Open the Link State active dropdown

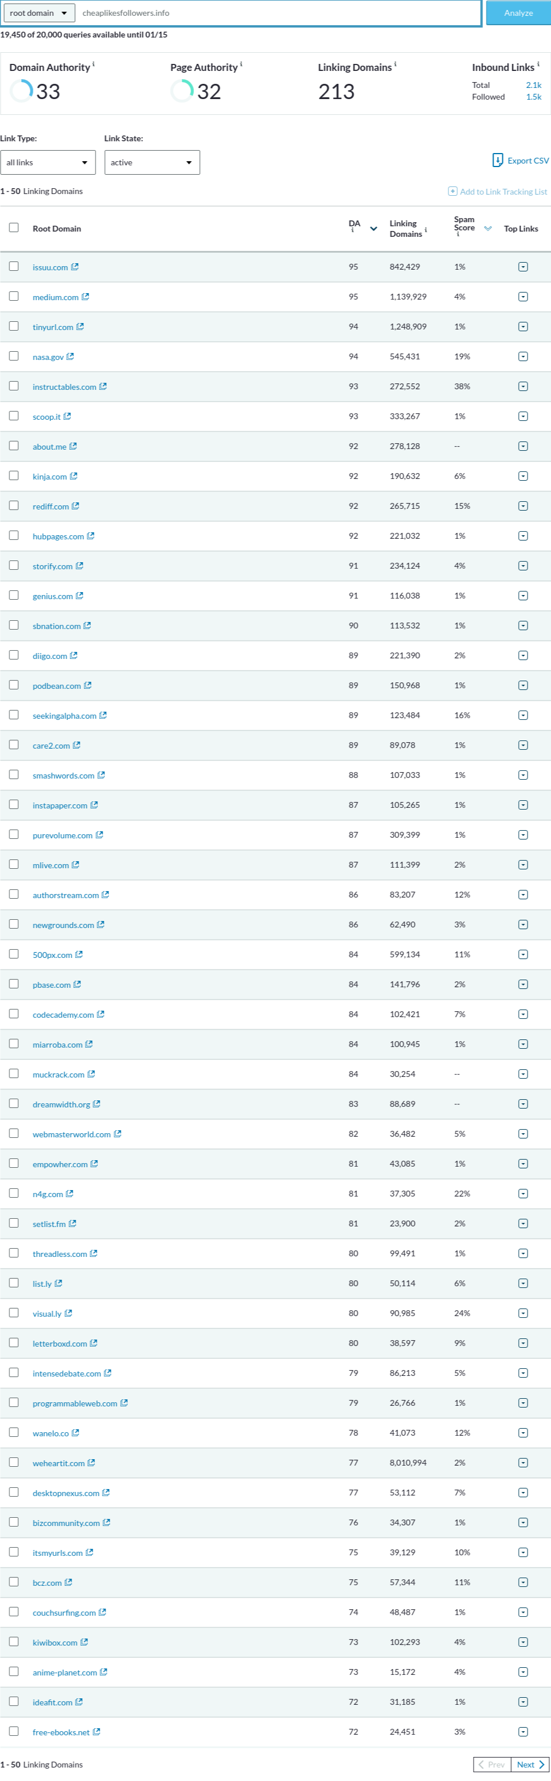(x=152, y=162)
